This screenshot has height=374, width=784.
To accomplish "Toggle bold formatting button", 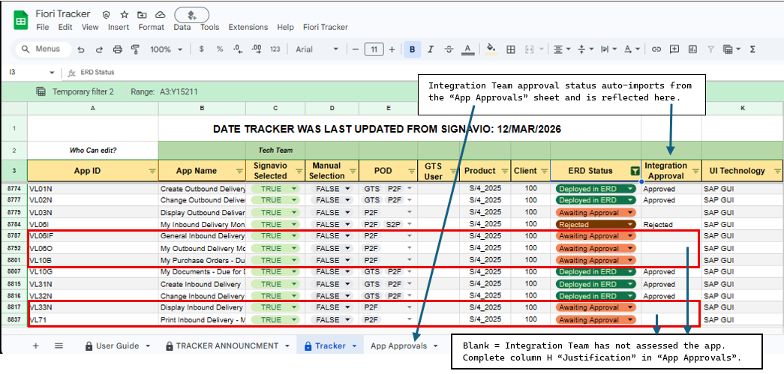I will [x=412, y=49].
